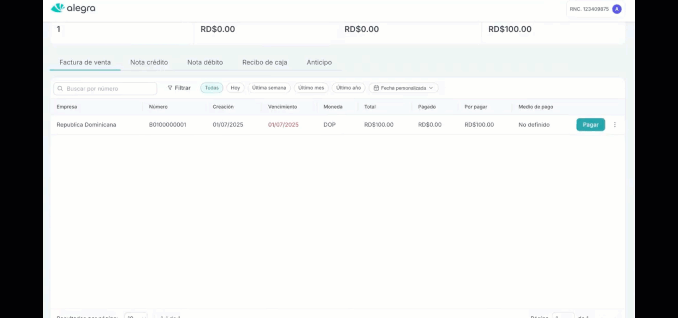The width and height of the screenshot is (678, 318).
Task: Click the Alegra logo
Action: (73, 8)
